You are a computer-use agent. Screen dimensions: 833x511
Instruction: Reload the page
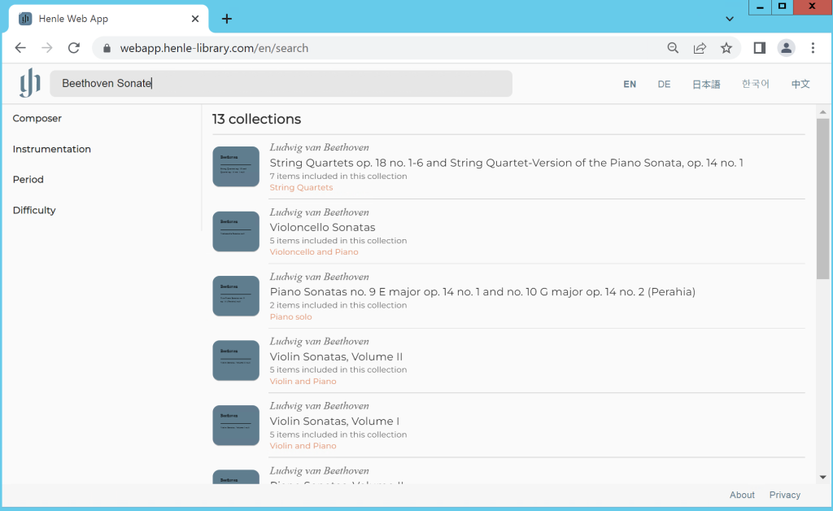73,48
